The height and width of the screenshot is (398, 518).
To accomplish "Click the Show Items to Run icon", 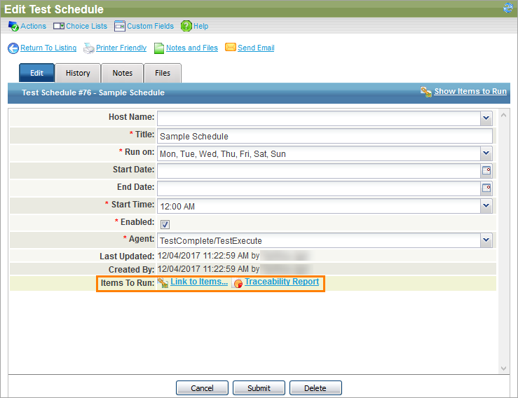I will 426,92.
